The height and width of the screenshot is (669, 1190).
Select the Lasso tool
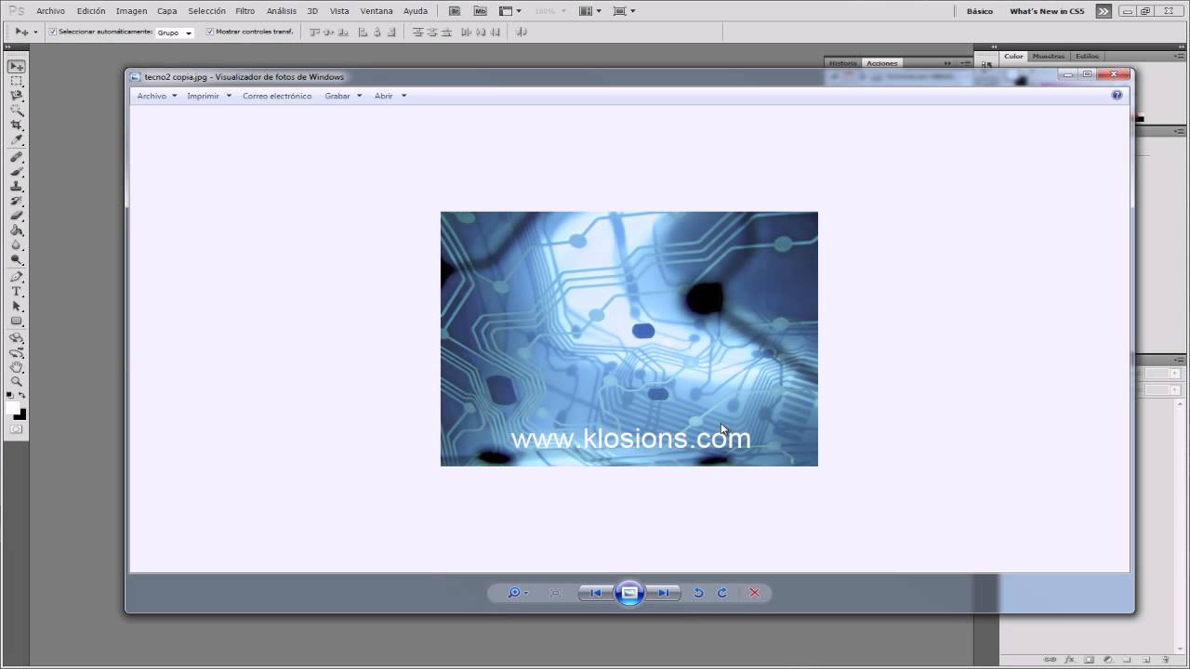click(17, 96)
